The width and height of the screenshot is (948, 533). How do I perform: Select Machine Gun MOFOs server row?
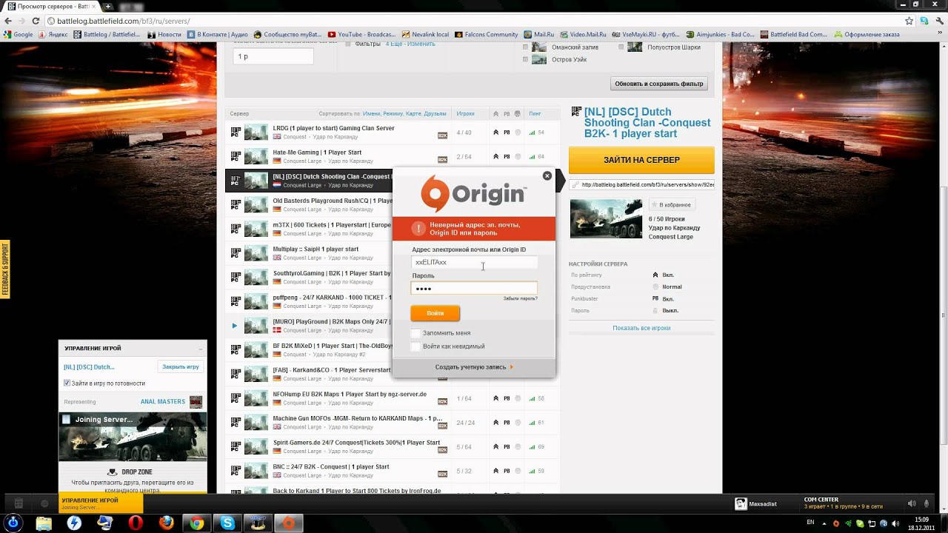click(x=393, y=423)
